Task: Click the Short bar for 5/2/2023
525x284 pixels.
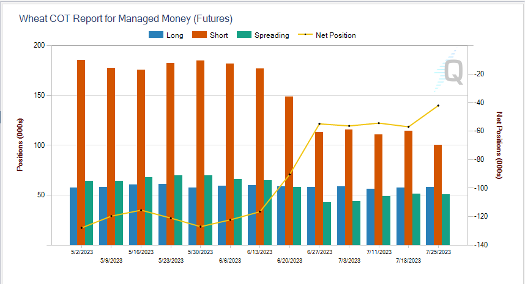Action: pyautogui.click(x=81, y=152)
